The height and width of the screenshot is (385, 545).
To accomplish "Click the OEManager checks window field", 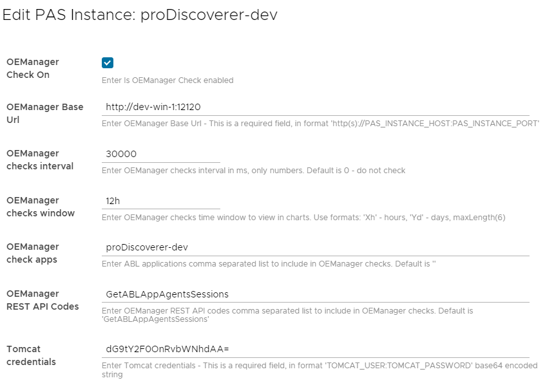I will pos(161,201).
